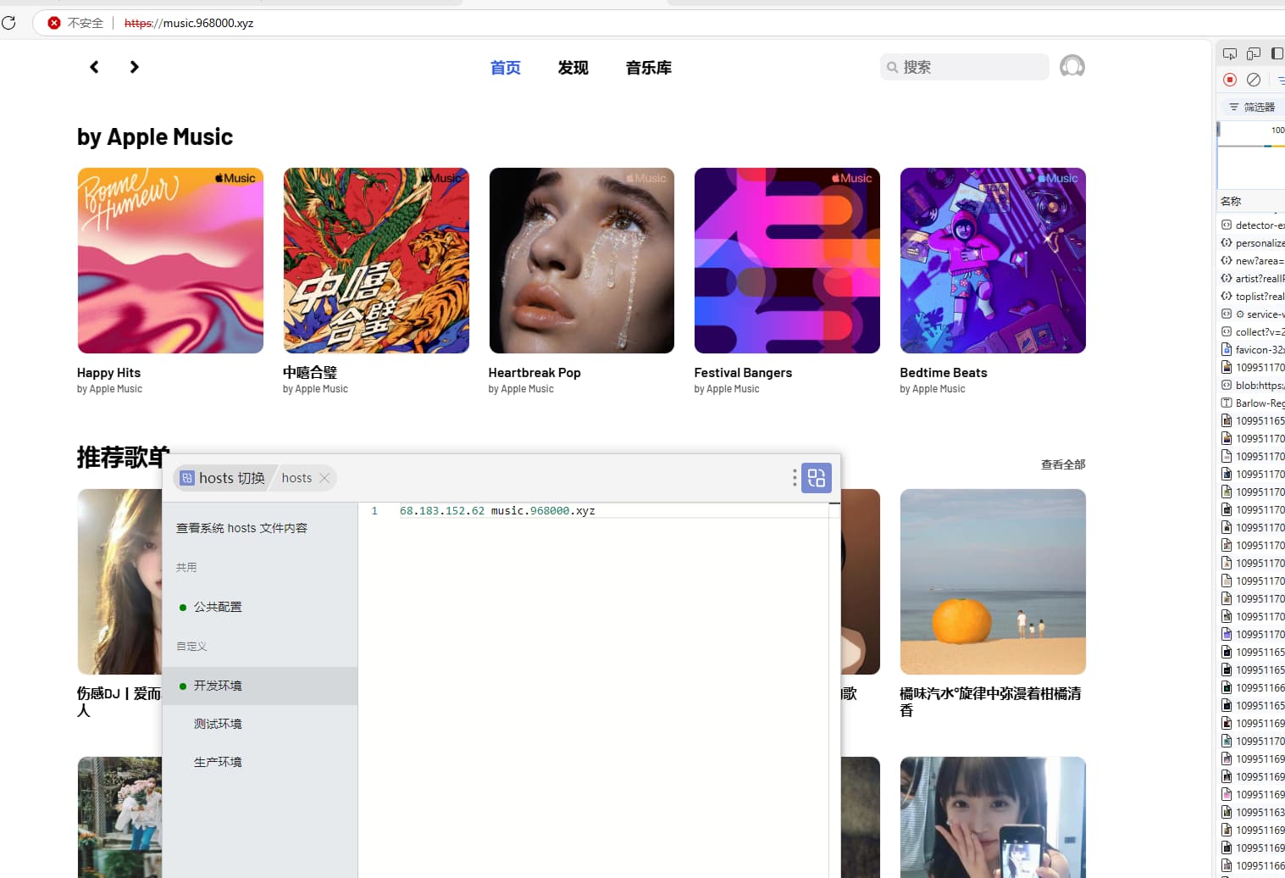Open the Festival Bangers playlist cover
Screen dimensions: 1285x878
pyautogui.click(x=787, y=260)
